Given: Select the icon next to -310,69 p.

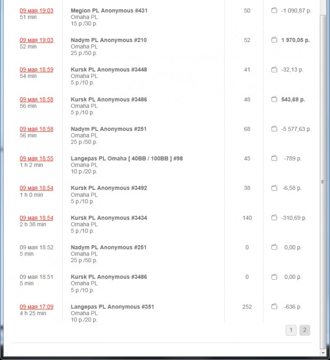Looking at the screenshot, I should click(x=274, y=218).
